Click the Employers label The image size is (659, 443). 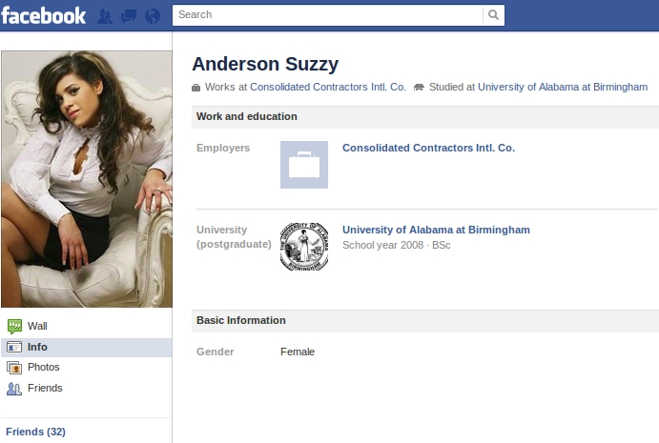[x=223, y=149]
